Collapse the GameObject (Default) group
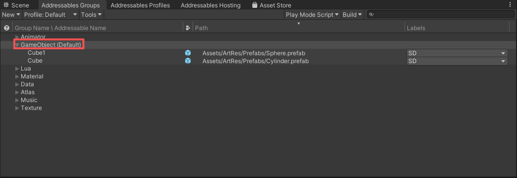Viewport: 517px width, 178px height. click(17, 45)
